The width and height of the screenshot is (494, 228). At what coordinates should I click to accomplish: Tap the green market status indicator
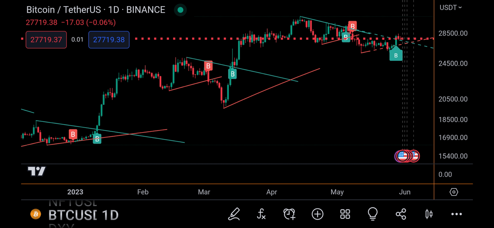[x=179, y=9]
